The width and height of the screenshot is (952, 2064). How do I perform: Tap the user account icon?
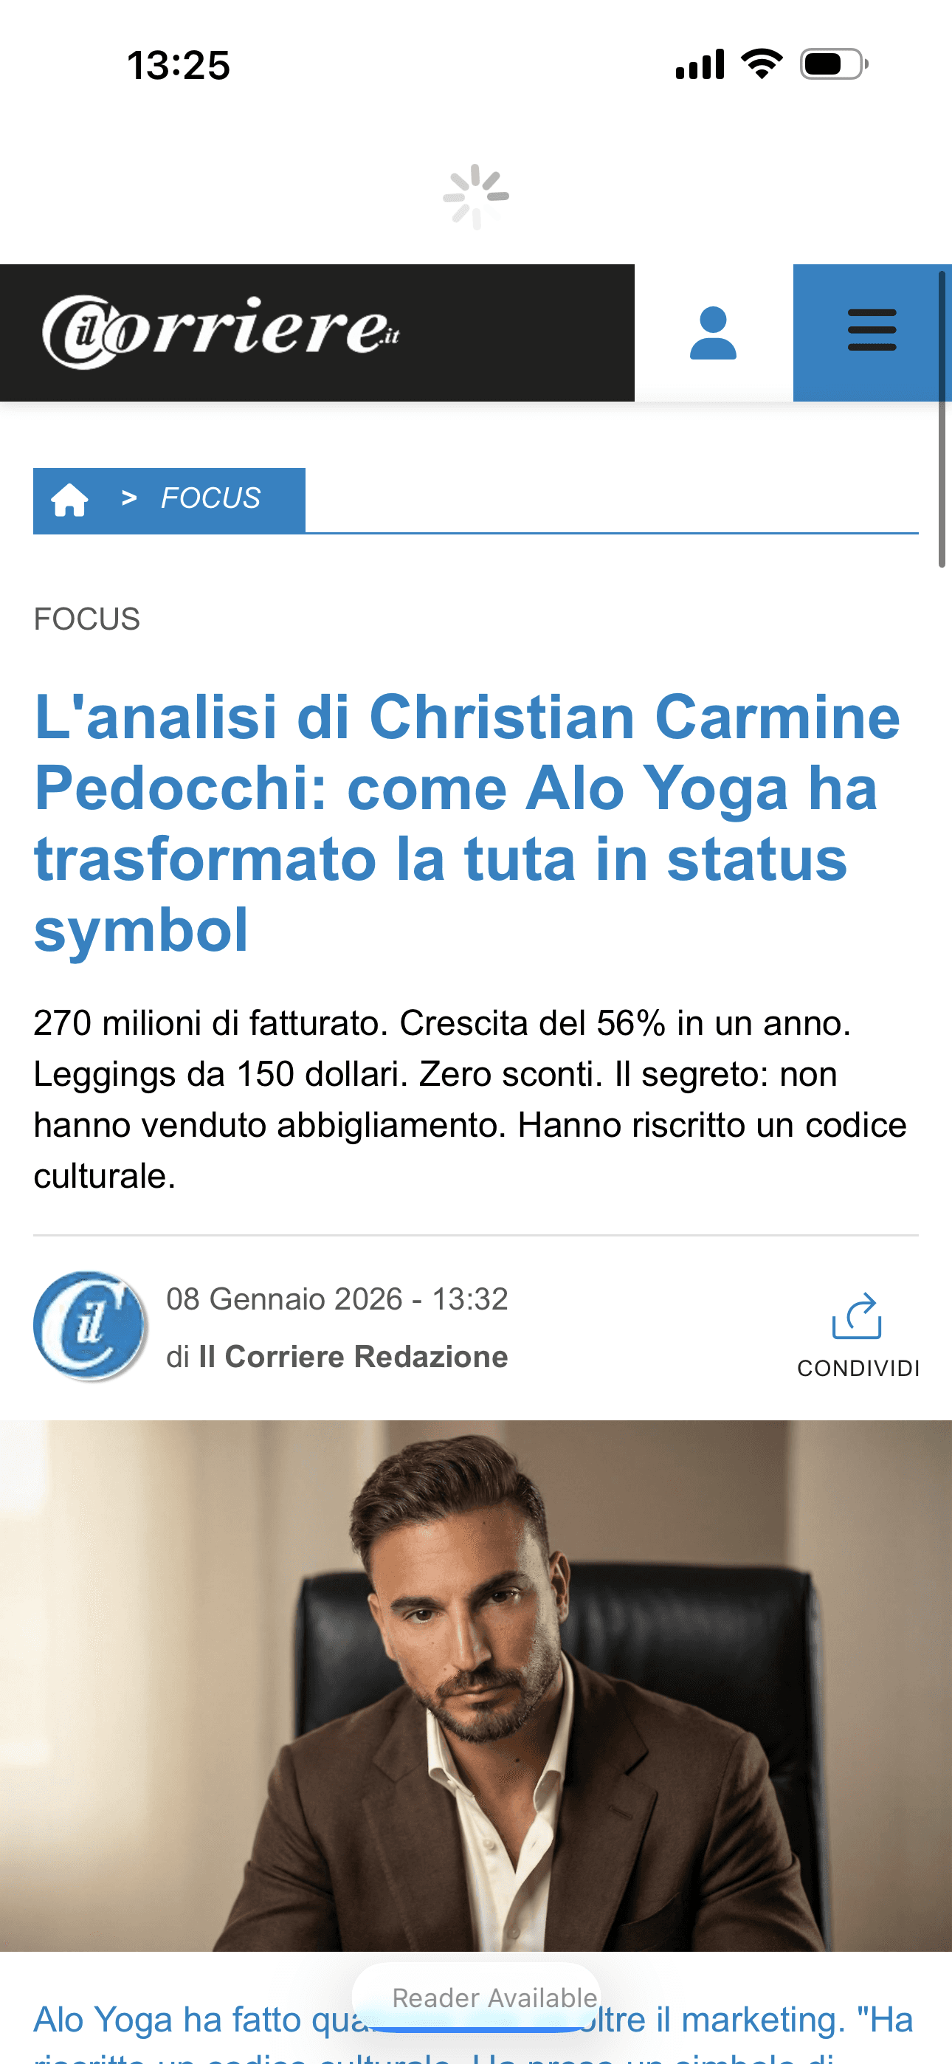[713, 332]
